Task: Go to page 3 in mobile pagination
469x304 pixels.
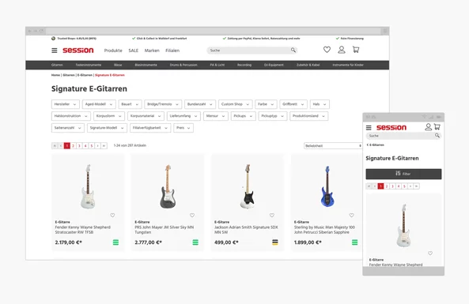Action: pos(392,186)
